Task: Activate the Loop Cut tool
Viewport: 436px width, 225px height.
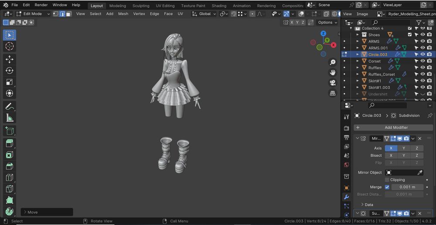Action: tap(10, 177)
